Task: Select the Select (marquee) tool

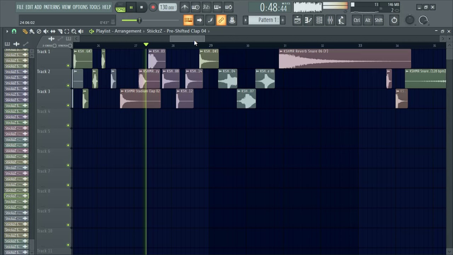Action: tap(67, 32)
